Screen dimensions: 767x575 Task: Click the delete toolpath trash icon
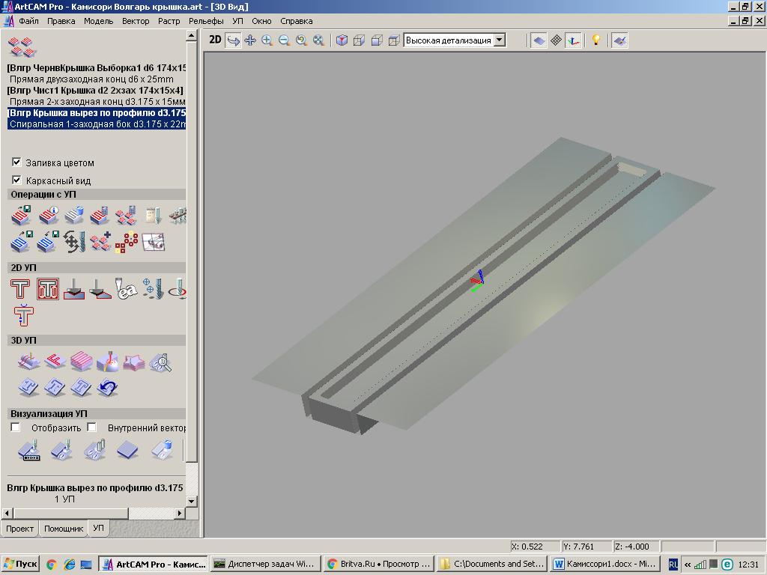click(x=73, y=216)
